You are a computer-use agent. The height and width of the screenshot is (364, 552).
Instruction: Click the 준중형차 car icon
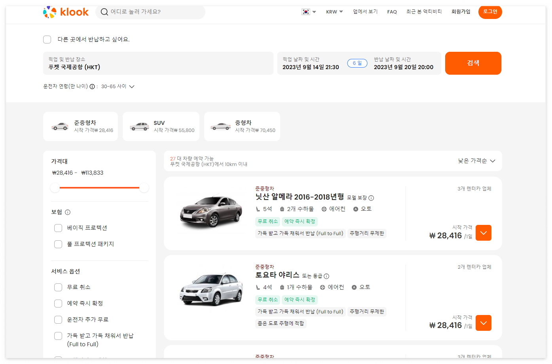60,126
